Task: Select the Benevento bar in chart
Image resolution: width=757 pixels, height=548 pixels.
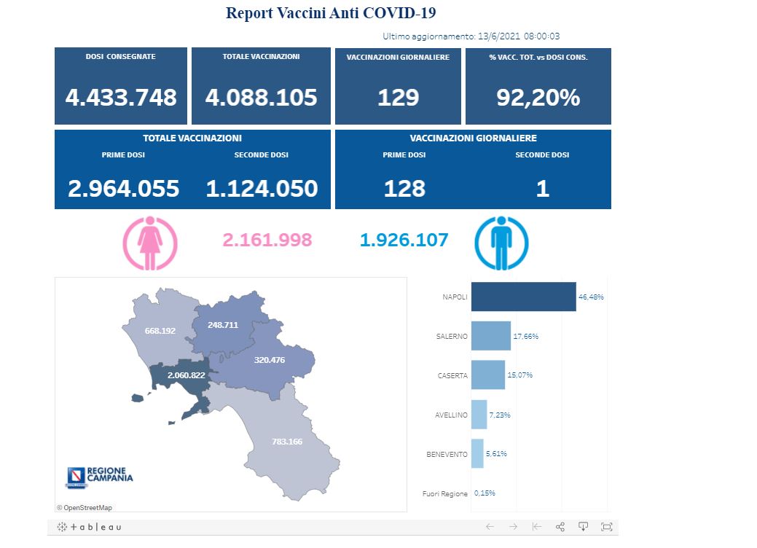Action: (477, 453)
